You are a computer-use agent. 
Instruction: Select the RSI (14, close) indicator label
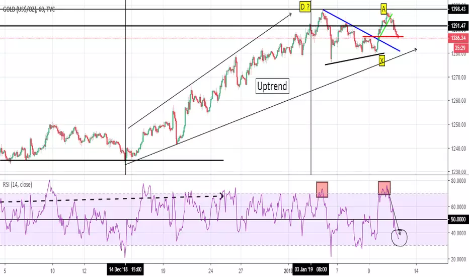point(18,184)
